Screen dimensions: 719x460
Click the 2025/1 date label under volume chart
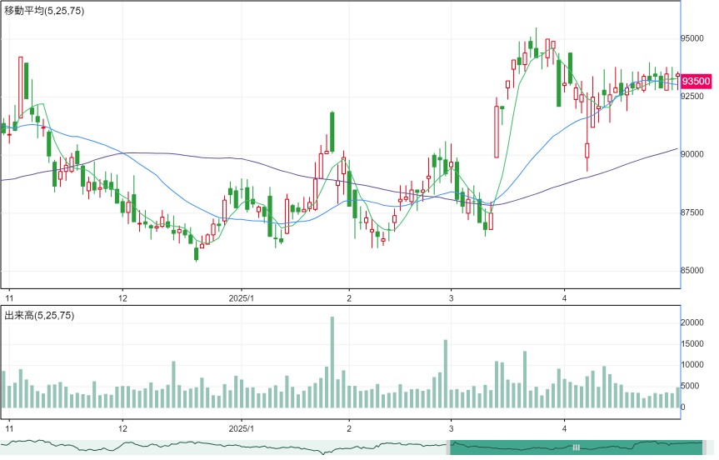[x=242, y=429]
